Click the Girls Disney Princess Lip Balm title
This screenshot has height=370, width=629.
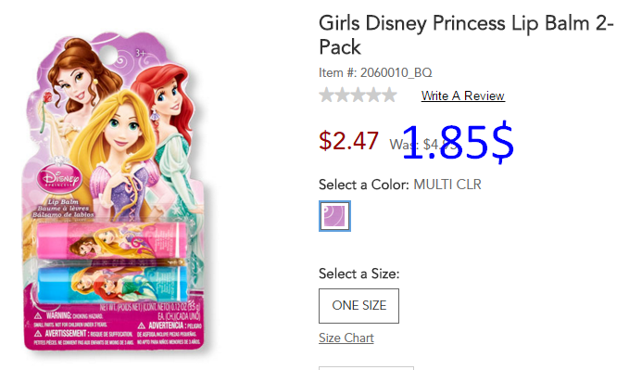pyautogui.click(x=466, y=35)
